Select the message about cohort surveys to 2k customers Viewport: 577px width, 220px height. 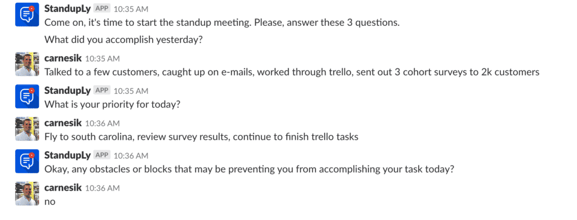tap(292, 72)
